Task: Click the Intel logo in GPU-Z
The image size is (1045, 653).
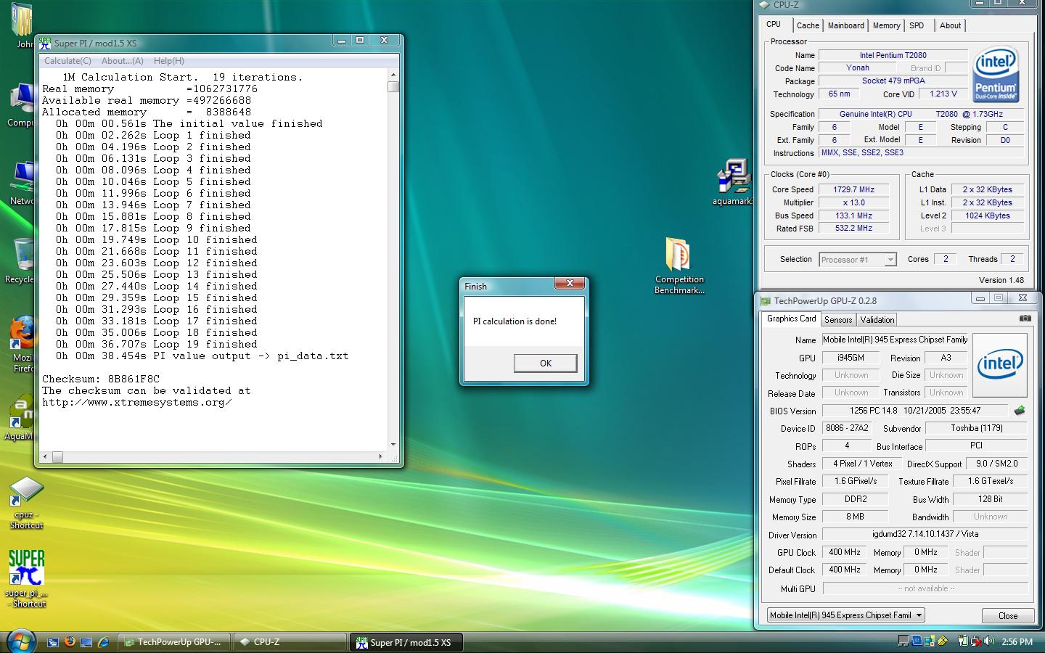Action: (x=1000, y=365)
